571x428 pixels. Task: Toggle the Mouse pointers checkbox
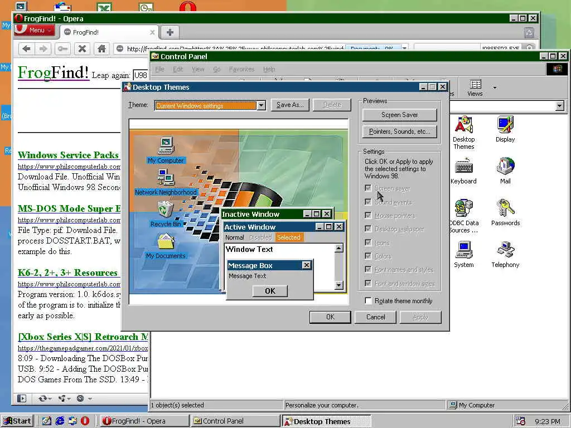click(x=368, y=215)
